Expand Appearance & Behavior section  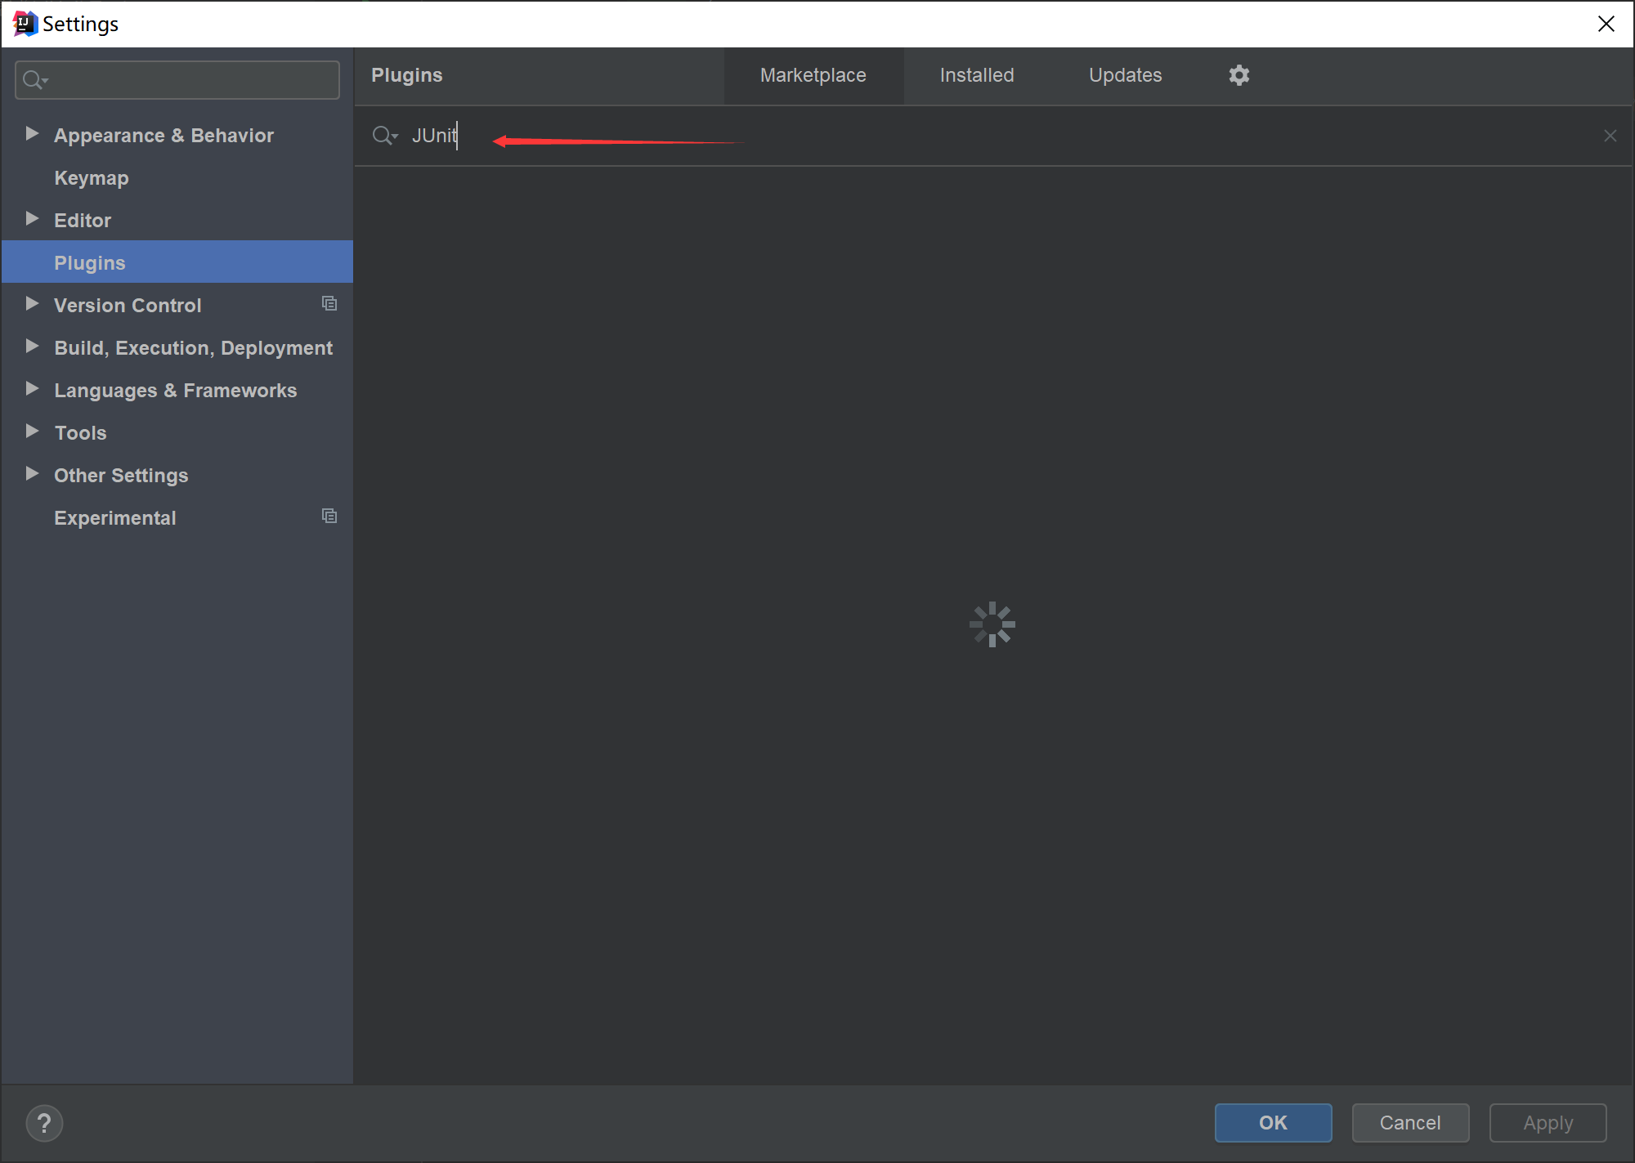(32, 134)
